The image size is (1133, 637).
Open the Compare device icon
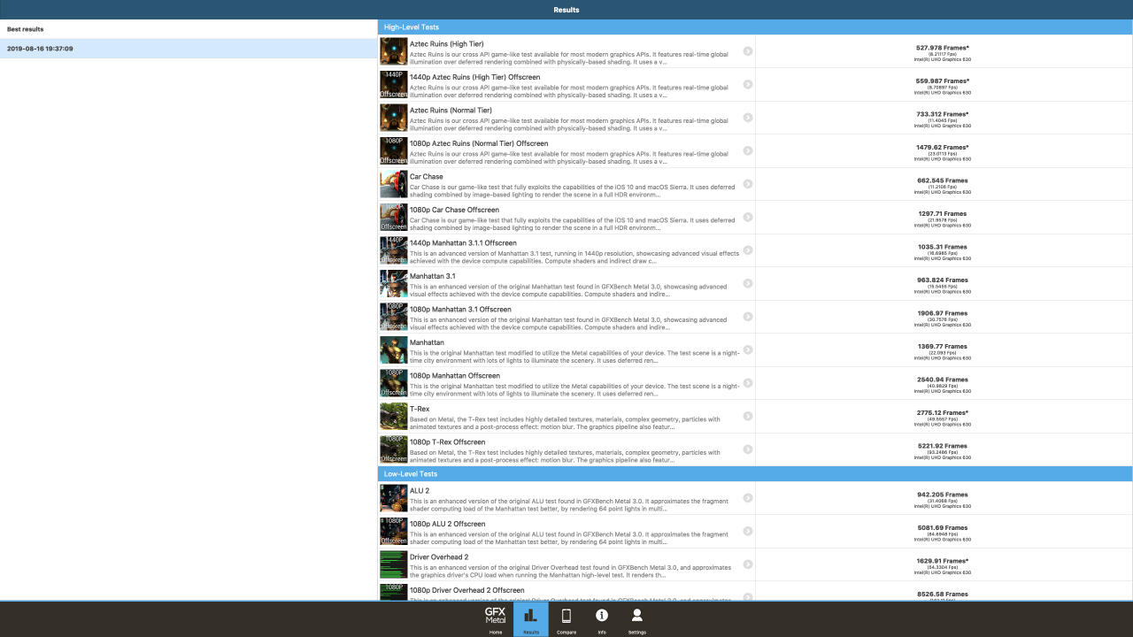(x=566, y=619)
